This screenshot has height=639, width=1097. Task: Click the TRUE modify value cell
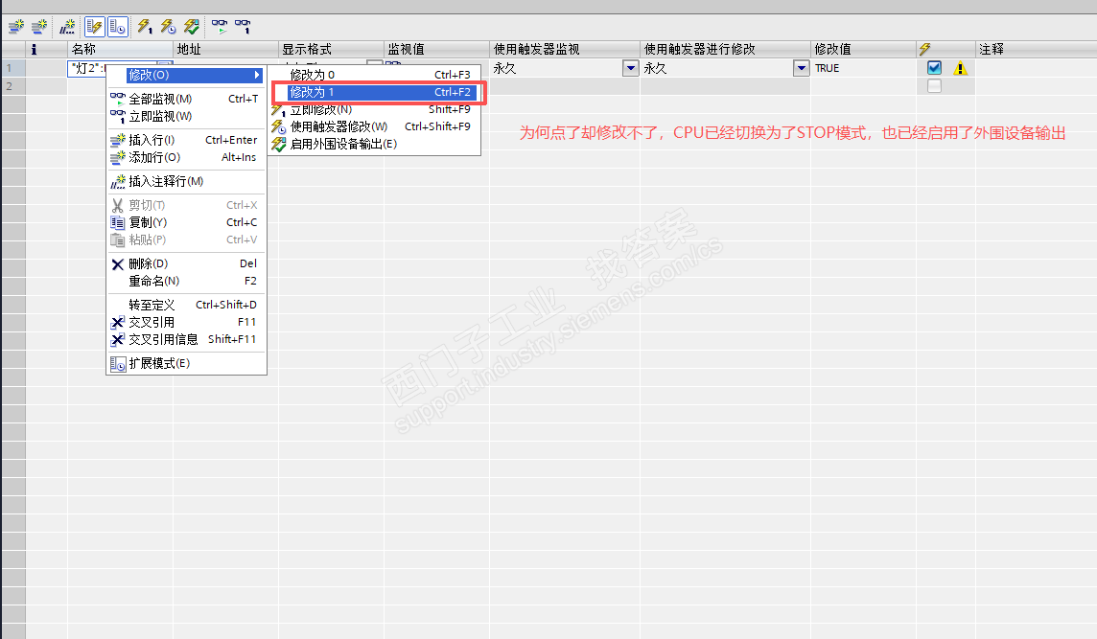point(863,68)
